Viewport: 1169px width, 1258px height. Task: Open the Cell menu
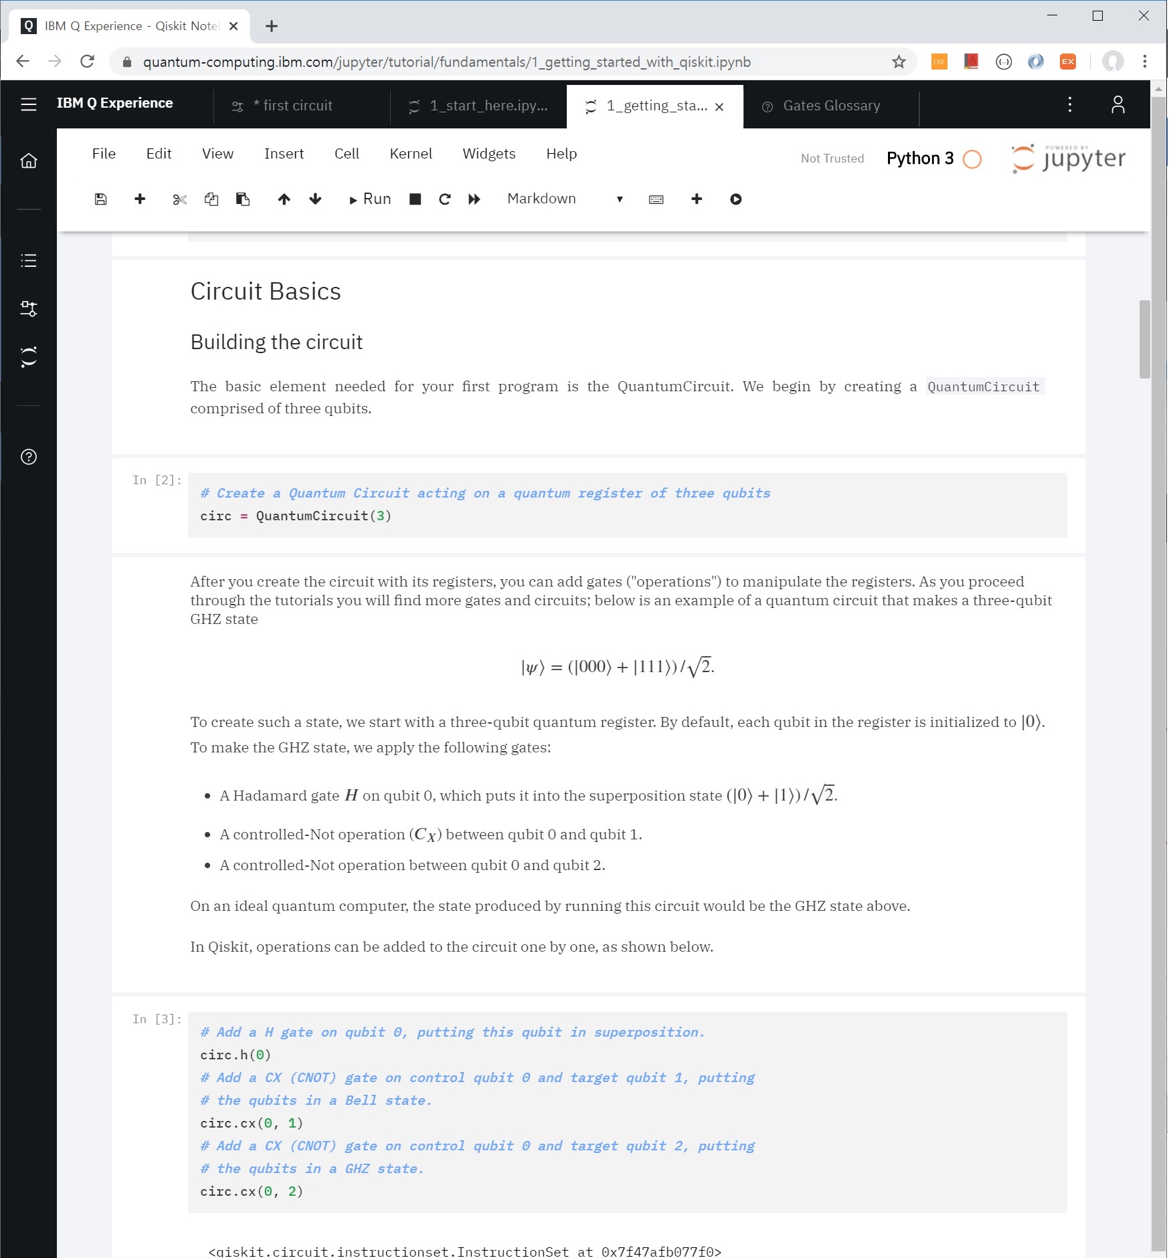click(347, 154)
